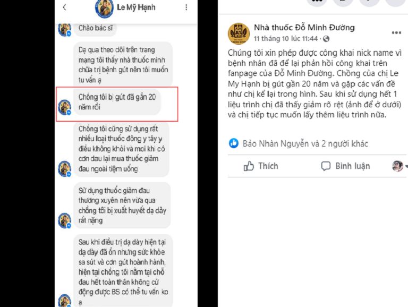The image size is (408, 307).
Task: Open the post's three-dot more options
Action: point(396,33)
